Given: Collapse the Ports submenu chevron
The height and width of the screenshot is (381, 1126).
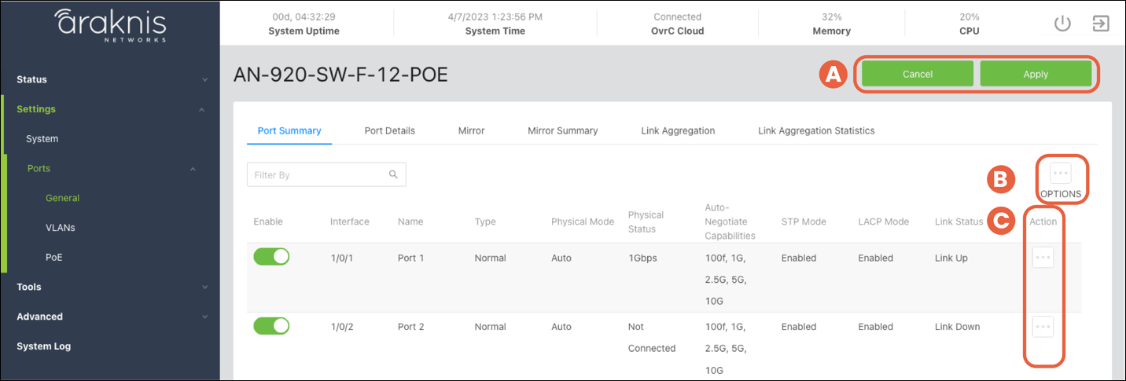Looking at the screenshot, I should pos(193,169).
